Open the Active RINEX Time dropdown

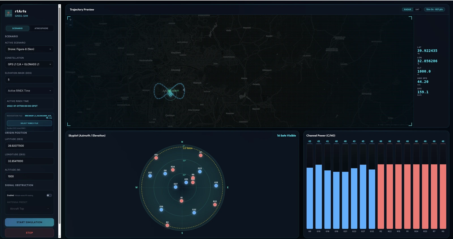[x=29, y=91]
